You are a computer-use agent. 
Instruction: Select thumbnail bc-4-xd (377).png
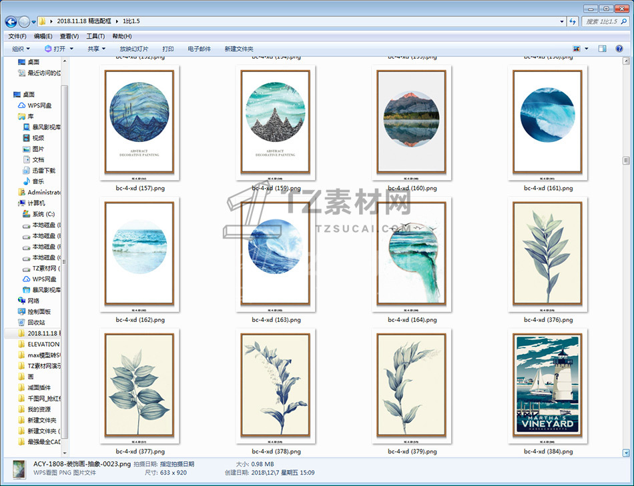click(x=139, y=386)
